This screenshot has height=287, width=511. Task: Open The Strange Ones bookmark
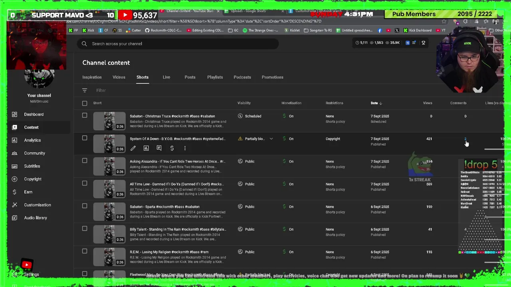click(260, 30)
